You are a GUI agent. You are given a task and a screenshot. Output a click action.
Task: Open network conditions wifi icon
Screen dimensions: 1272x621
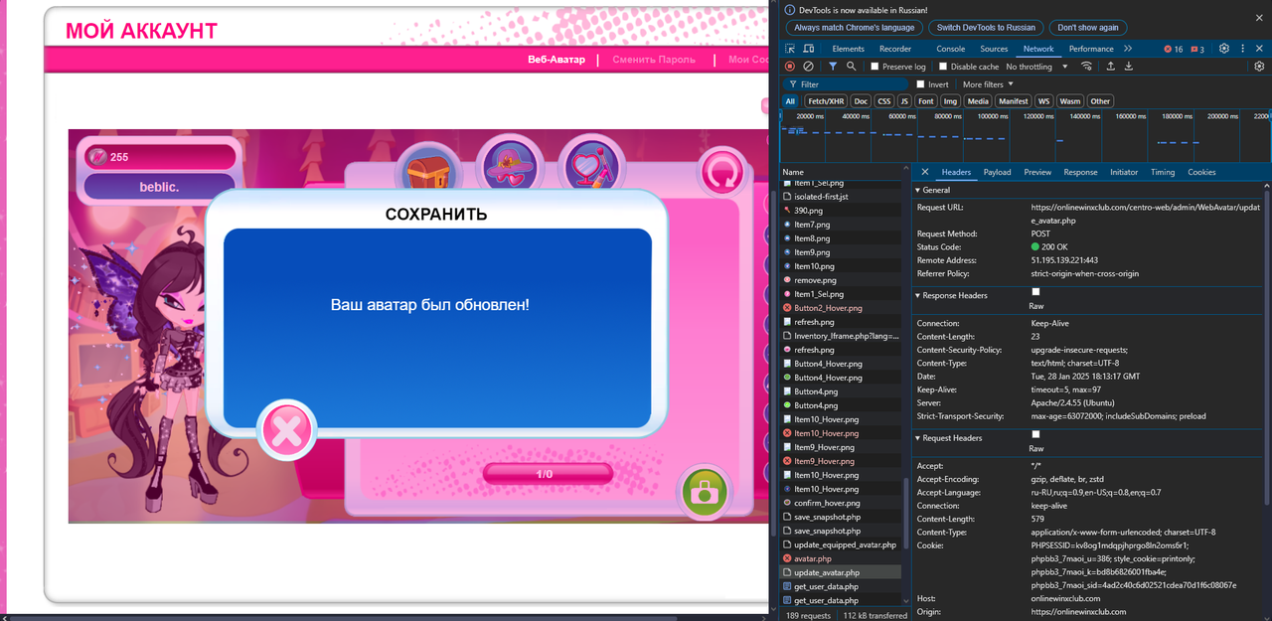(1087, 67)
